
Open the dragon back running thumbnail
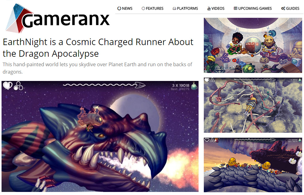tap(253, 165)
